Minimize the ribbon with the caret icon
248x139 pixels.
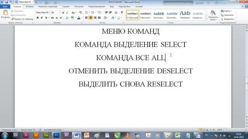point(243,7)
